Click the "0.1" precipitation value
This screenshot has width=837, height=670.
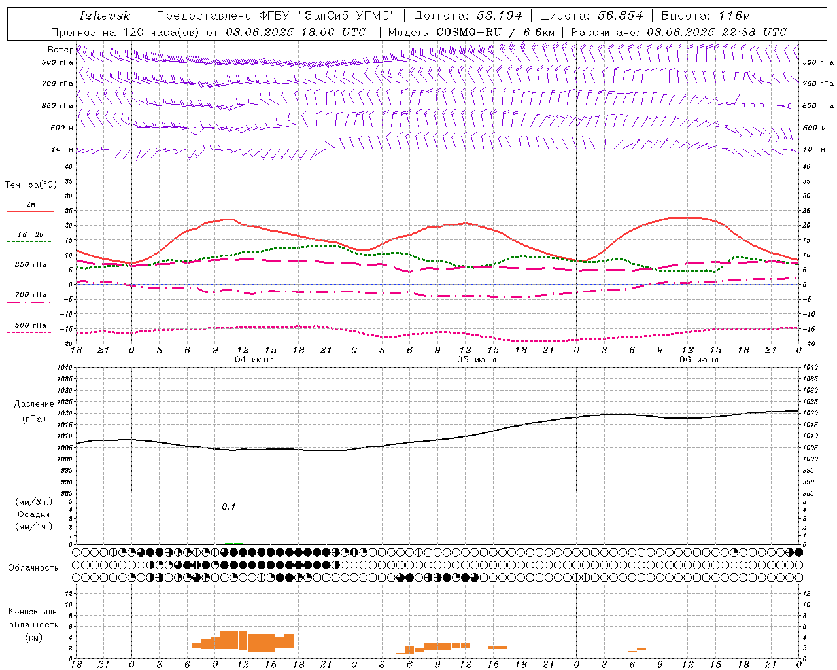228,506
